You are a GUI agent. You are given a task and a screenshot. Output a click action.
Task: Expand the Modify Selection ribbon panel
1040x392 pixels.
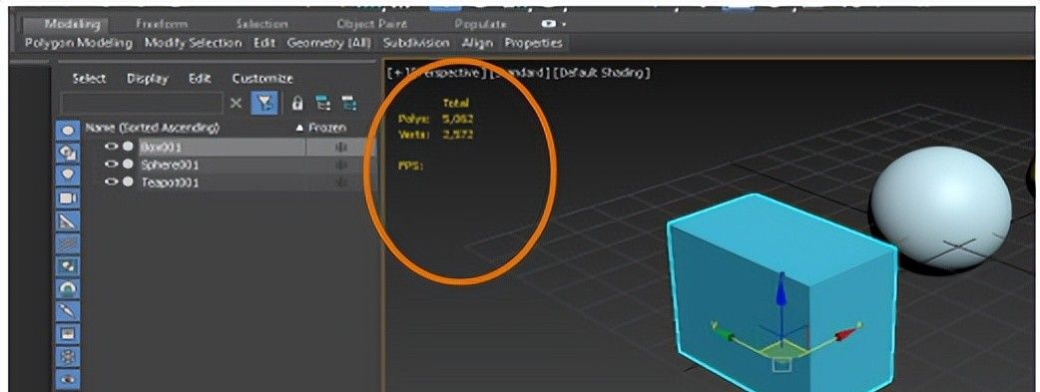click(193, 43)
